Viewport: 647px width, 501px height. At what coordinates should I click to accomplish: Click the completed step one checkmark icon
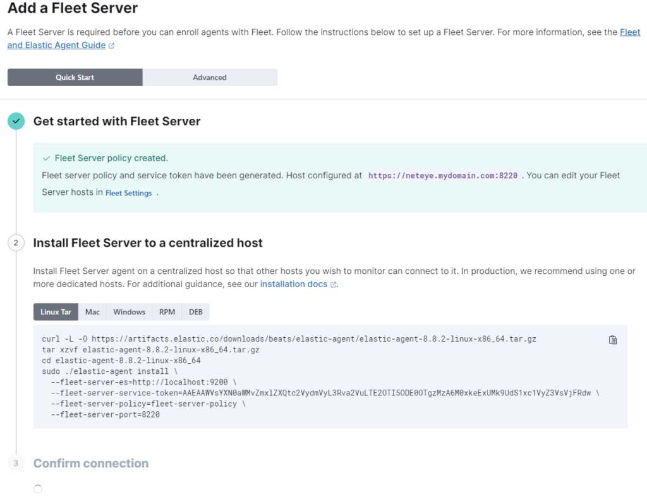(16, 121)
